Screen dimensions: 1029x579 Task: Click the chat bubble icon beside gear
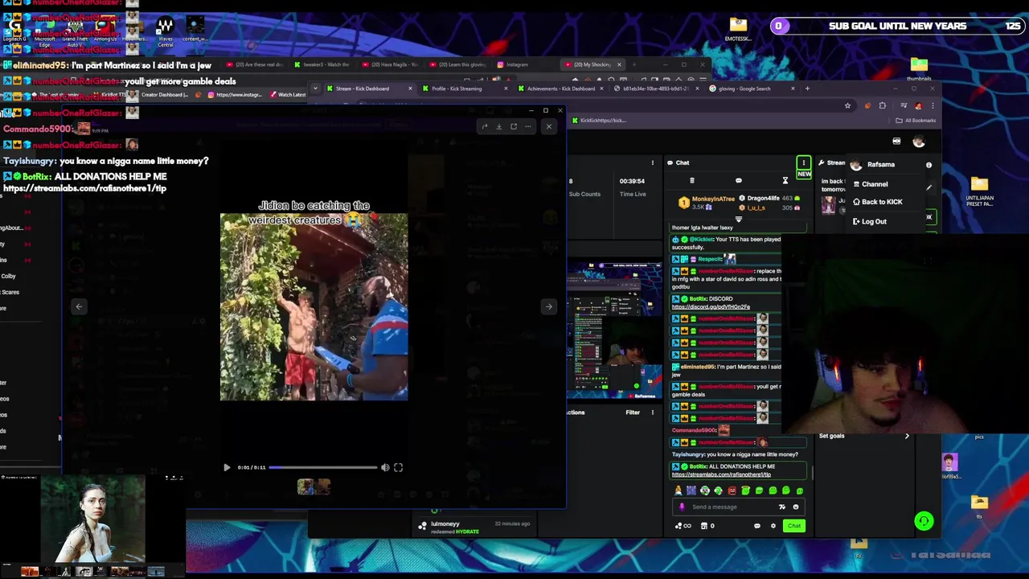[x=756, y=526]
